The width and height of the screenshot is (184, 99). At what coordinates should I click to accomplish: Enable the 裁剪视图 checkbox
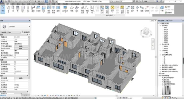click(15, 62)
